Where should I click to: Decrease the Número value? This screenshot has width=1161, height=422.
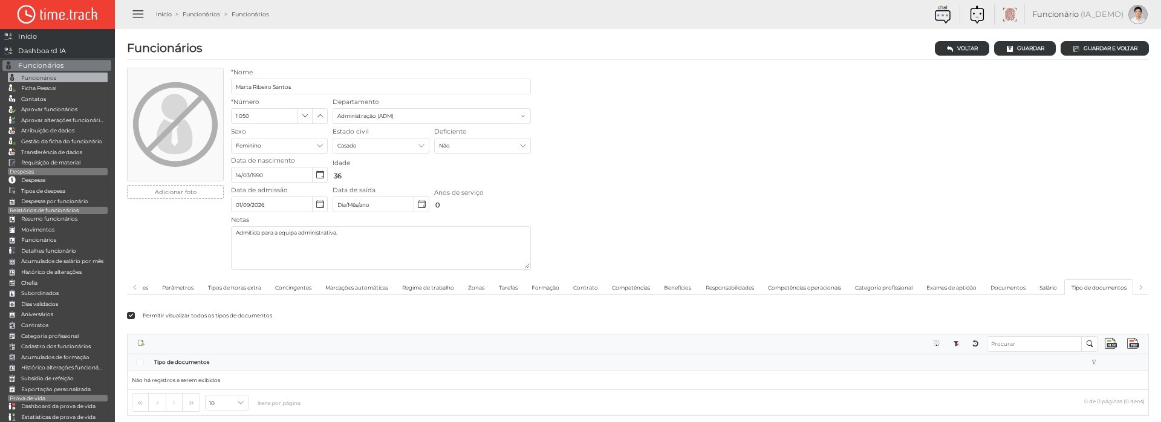[x=305, y=116]
